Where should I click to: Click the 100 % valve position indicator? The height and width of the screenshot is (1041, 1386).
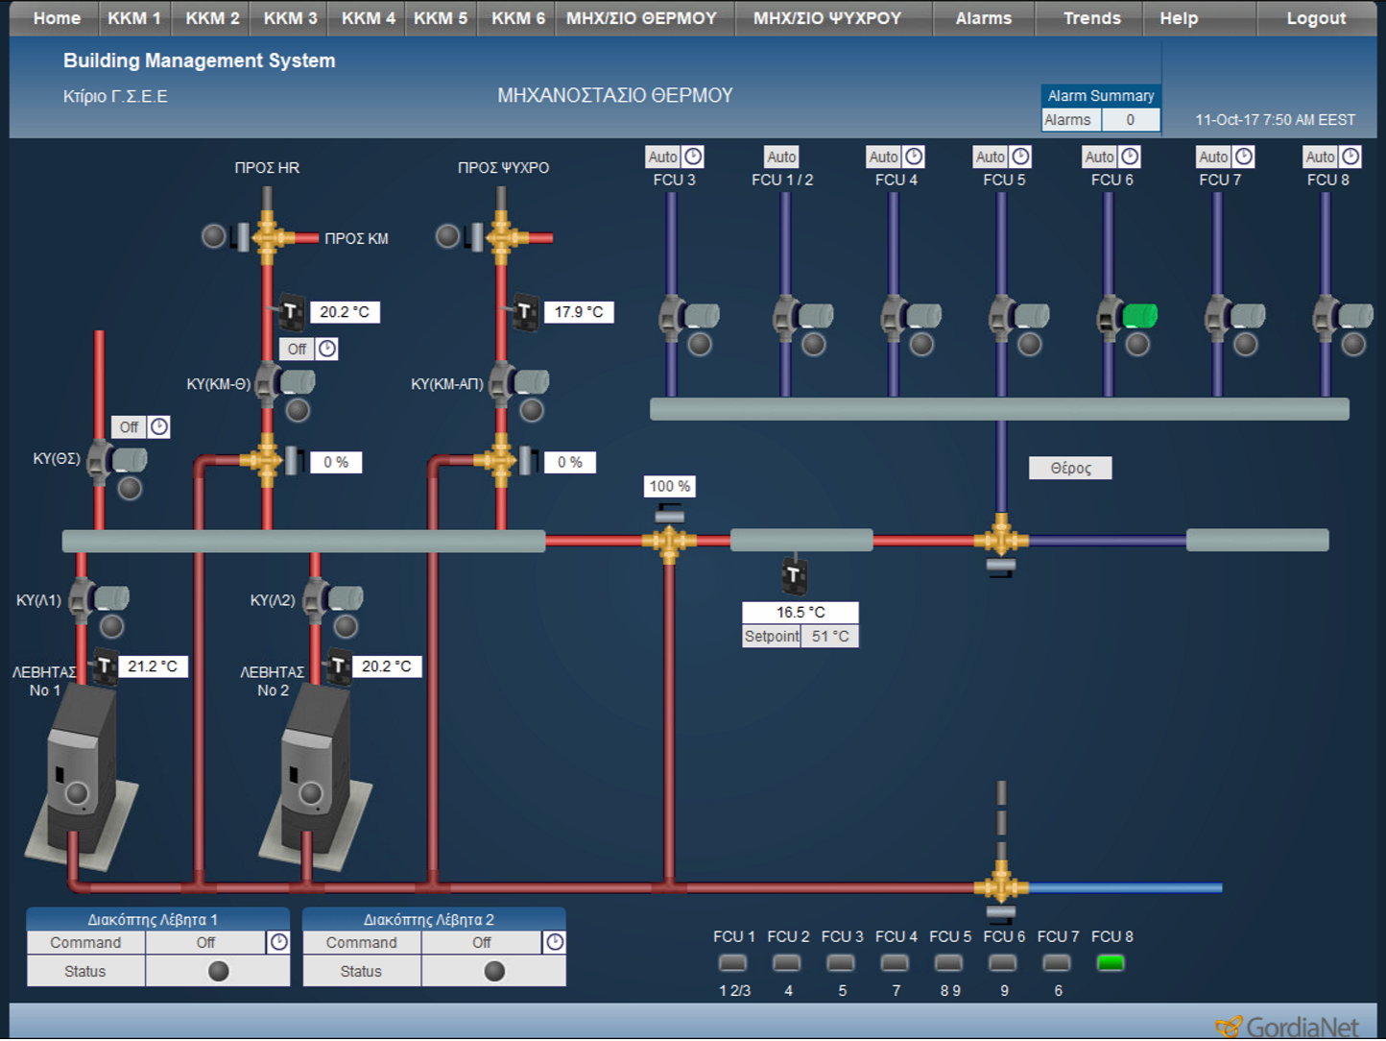coord(668,486)
